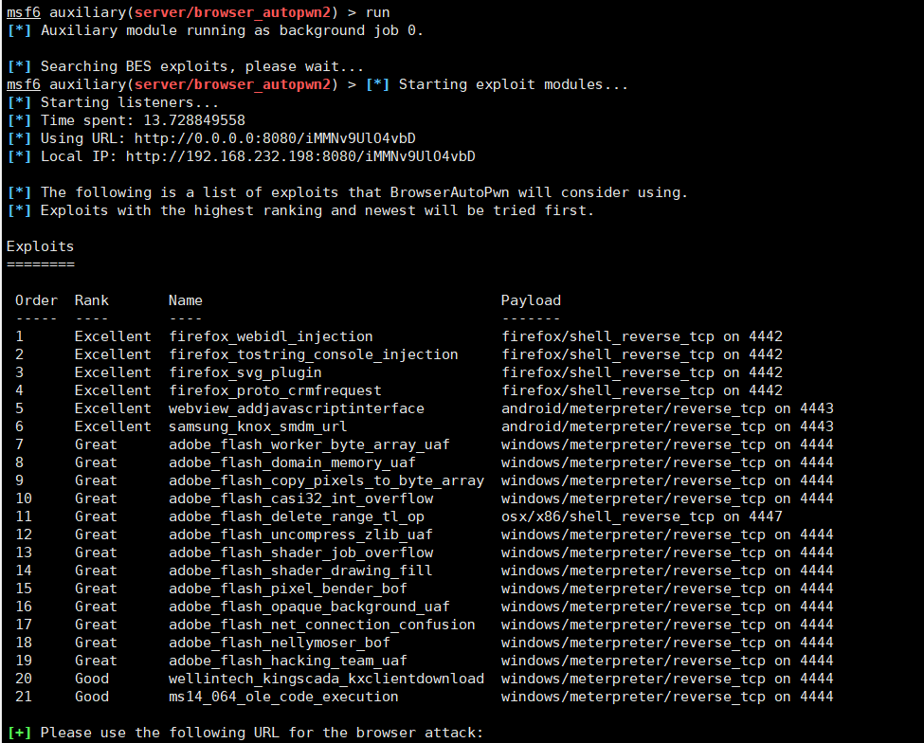Image resolution: width=924 pixels, height=743 pixels.
Task: Click 'ms14_064_ole_code_execution' name
Action: point(283,697)
